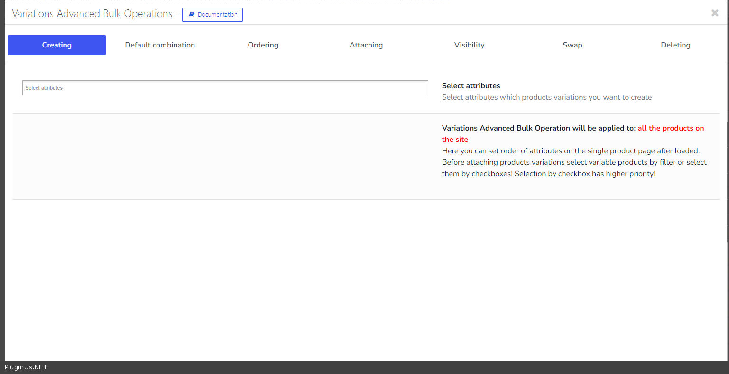Click the red 'all the products on' text

coord(671,128)
